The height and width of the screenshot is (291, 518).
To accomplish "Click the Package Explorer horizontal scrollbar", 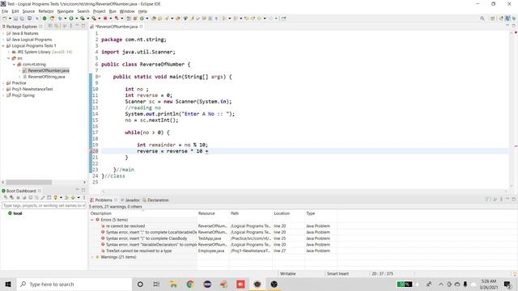I will (29, 182).
